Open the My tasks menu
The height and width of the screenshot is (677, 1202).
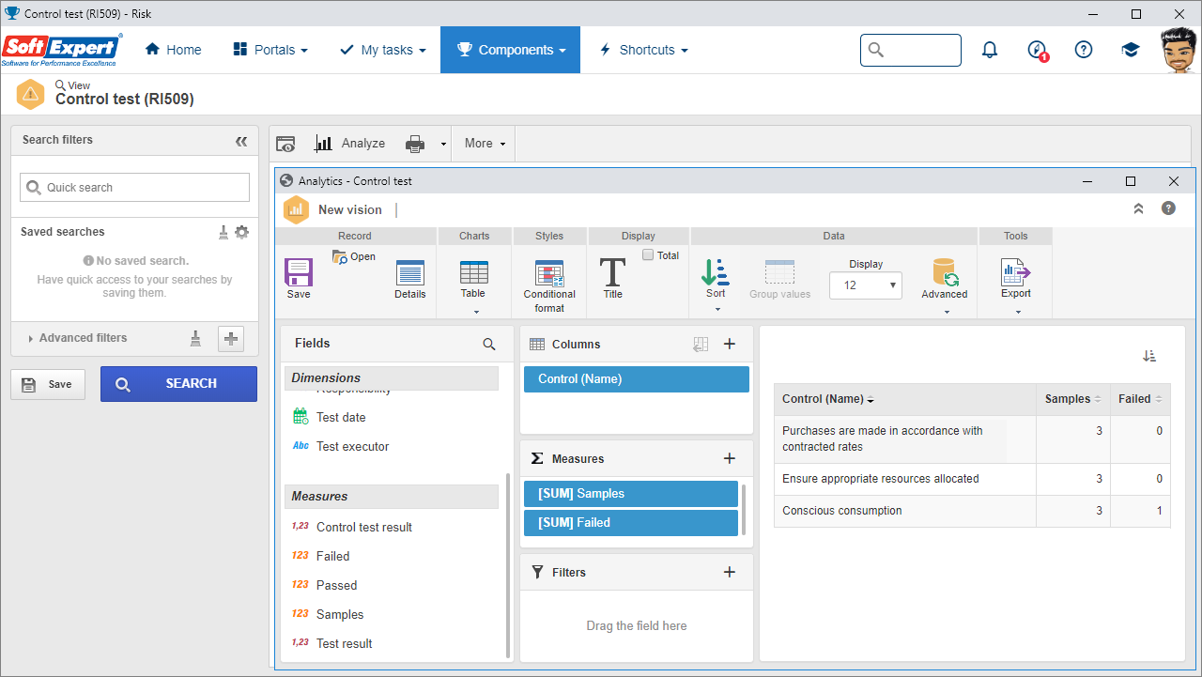click(383, 50)
